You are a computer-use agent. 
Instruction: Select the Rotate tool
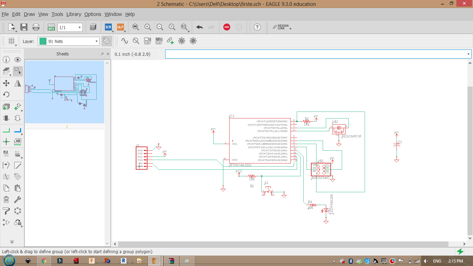(x=6, y=95)
